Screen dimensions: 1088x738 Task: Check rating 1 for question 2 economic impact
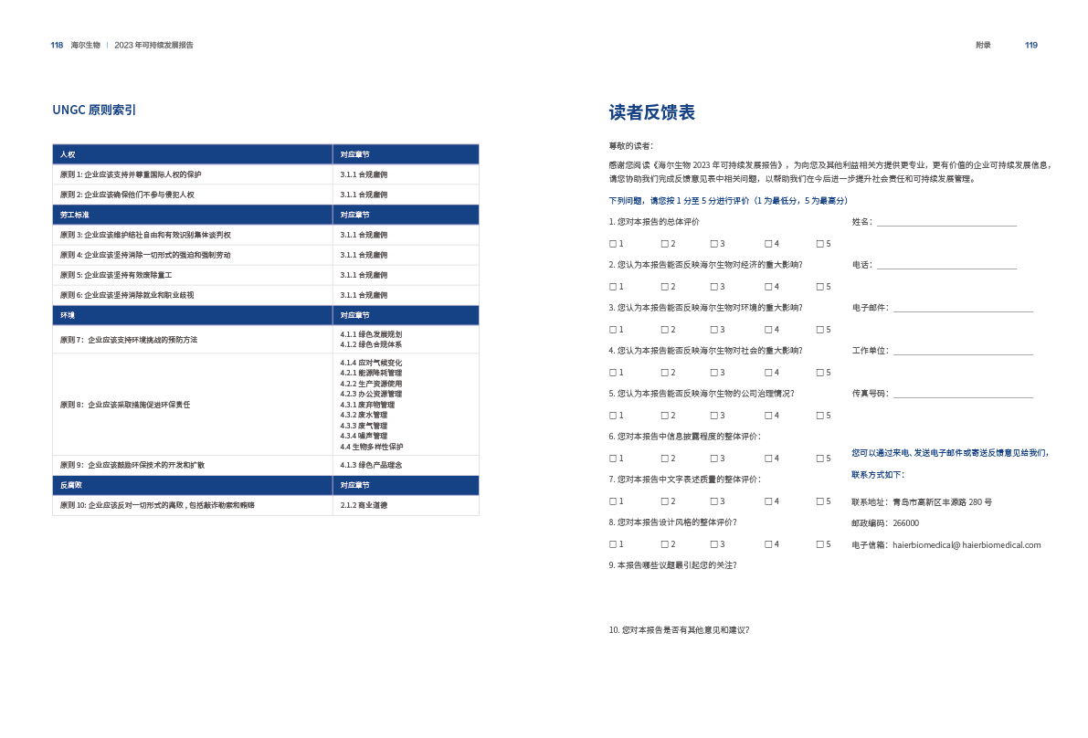tap(612, 287)
